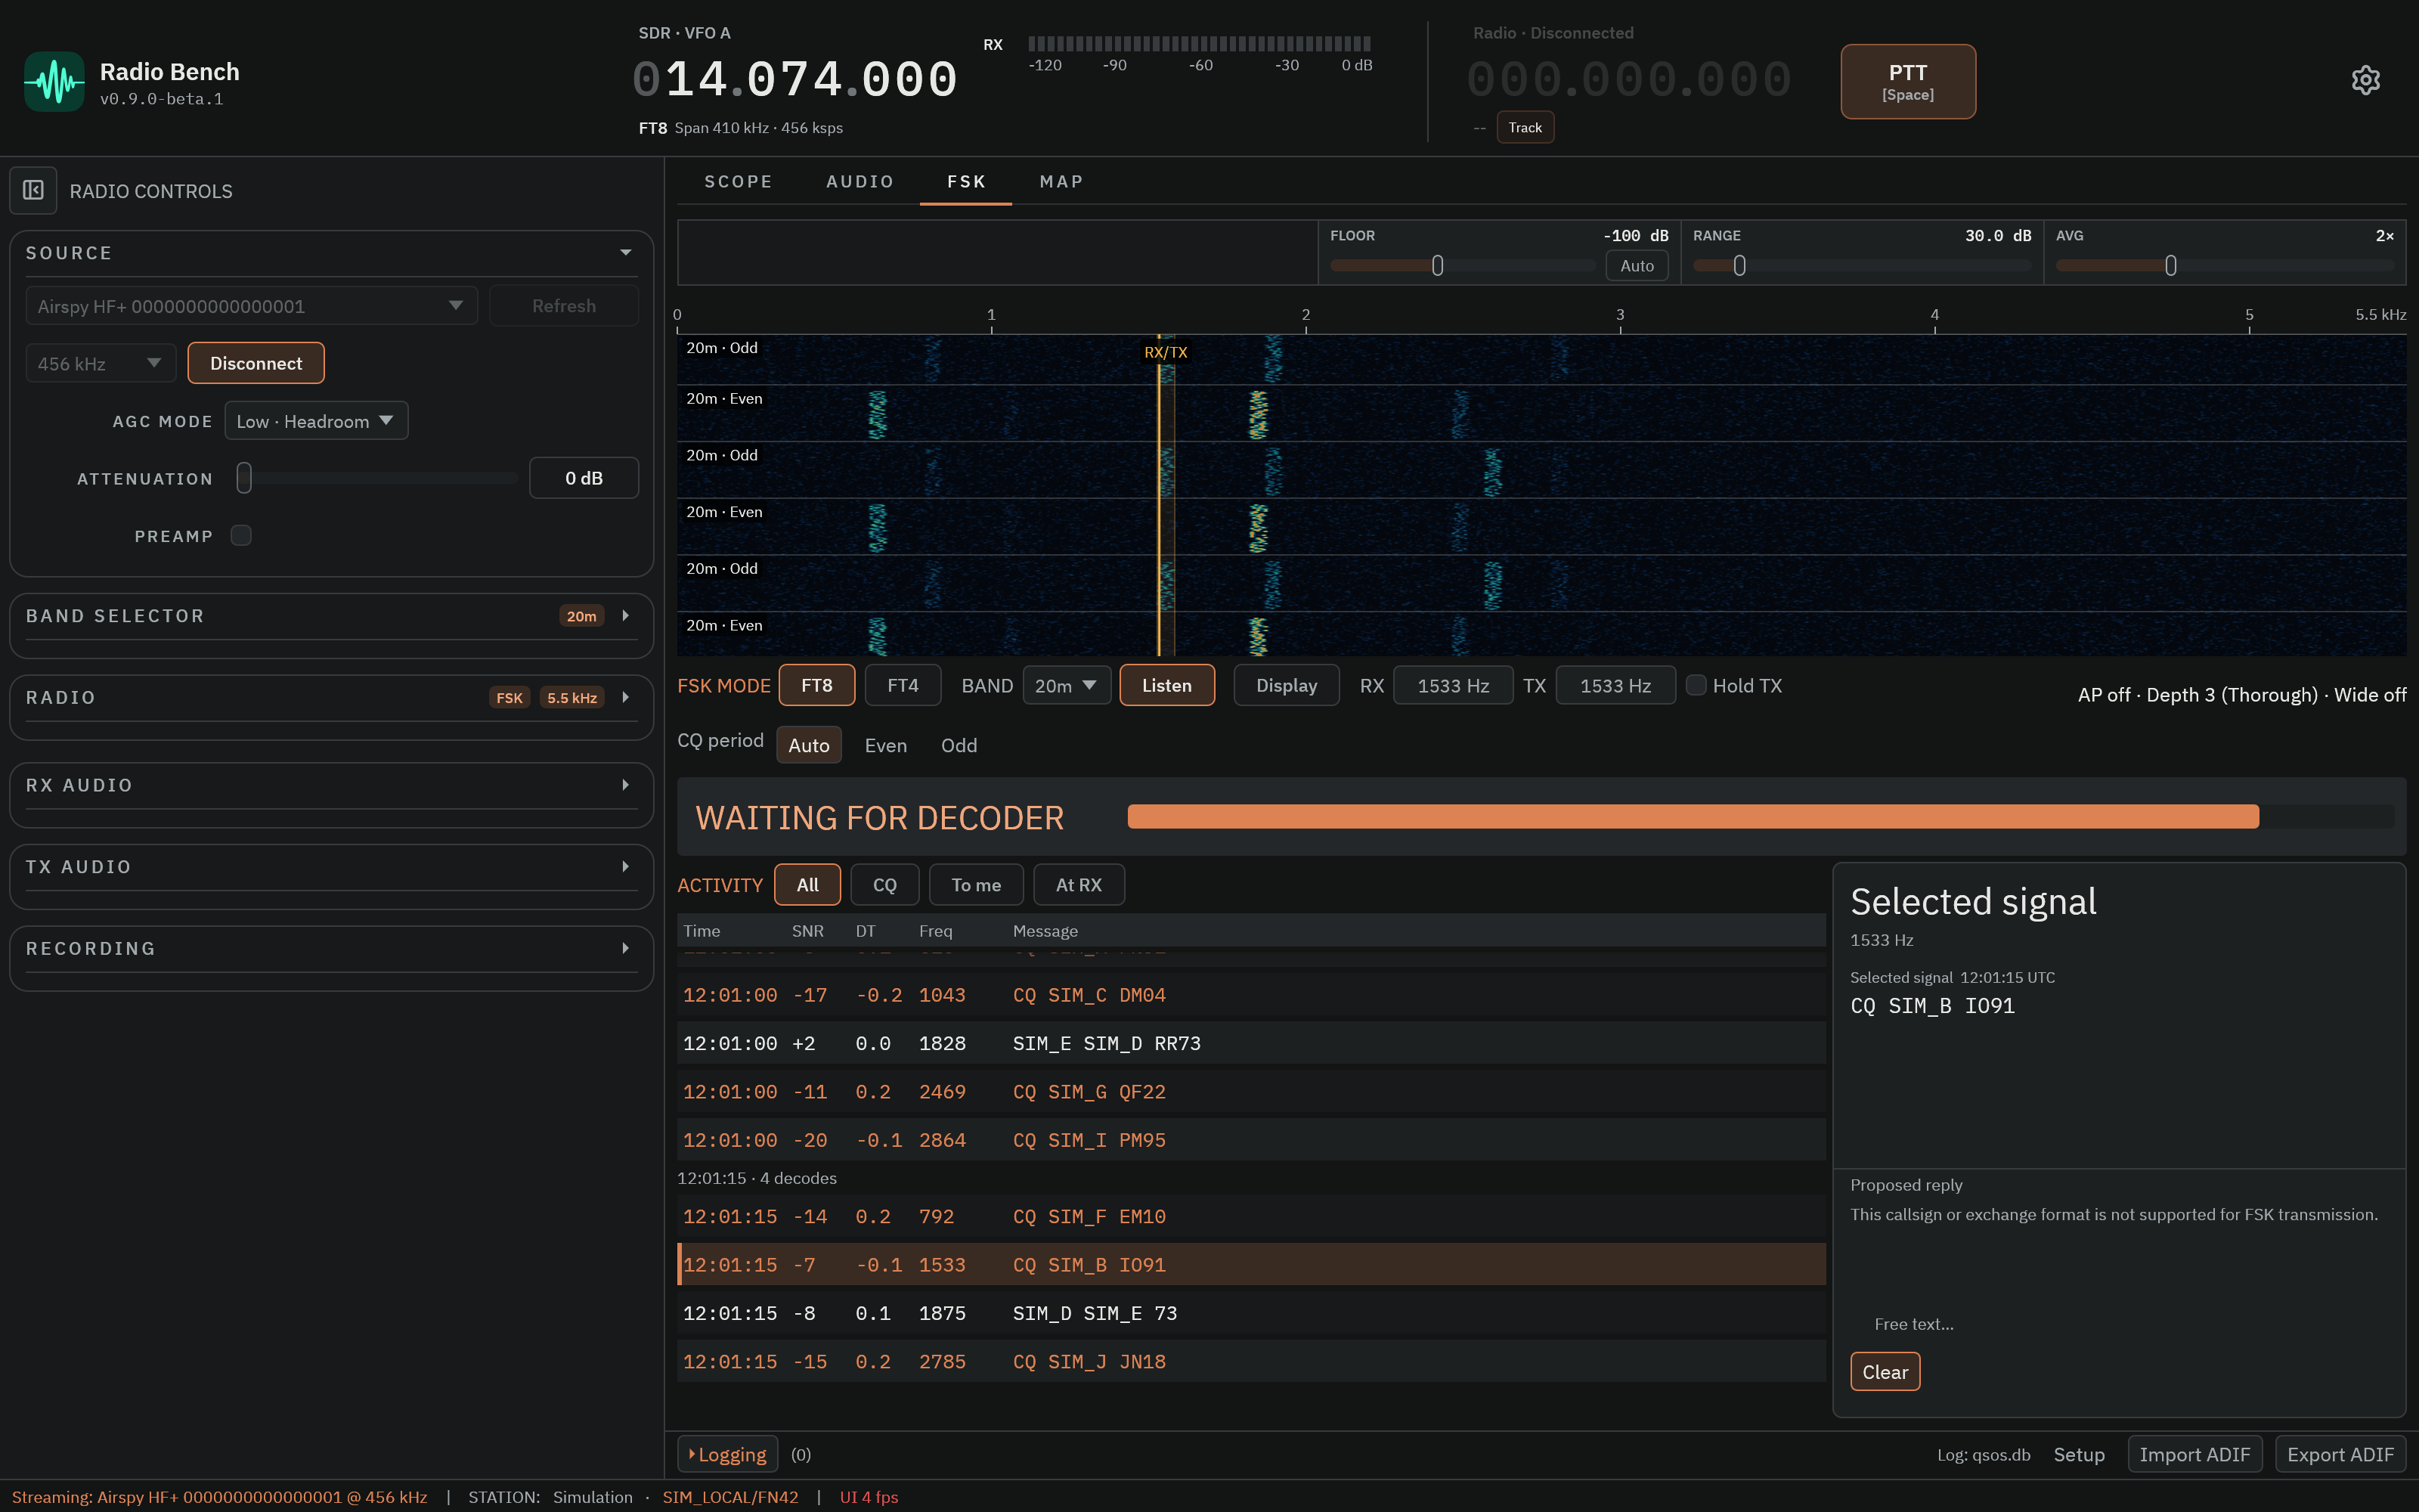This screenshot has width=2419, height=1512.
Task: Switch to the MAP tab
Action: point(1061,182)
